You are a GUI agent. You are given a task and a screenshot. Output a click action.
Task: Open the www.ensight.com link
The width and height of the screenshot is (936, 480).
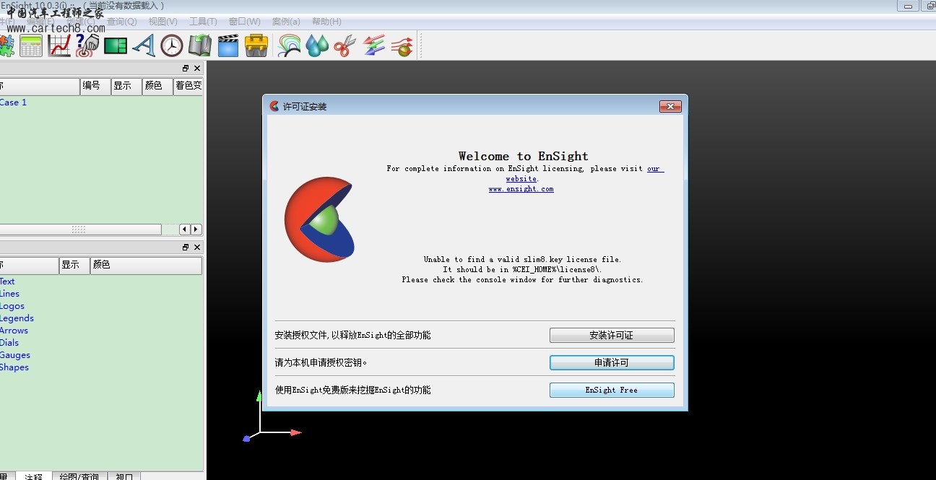click(x=521, y=189)
